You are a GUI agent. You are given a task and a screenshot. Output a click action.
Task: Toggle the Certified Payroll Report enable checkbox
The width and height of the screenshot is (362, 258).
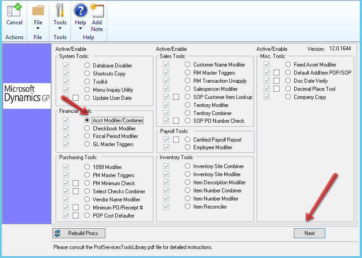point(176,139)
